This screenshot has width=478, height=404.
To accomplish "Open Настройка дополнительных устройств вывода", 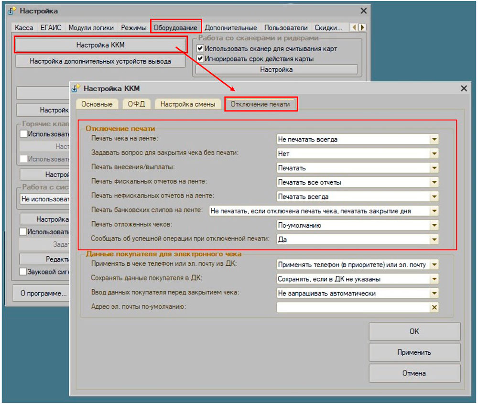I will (100, 61).
